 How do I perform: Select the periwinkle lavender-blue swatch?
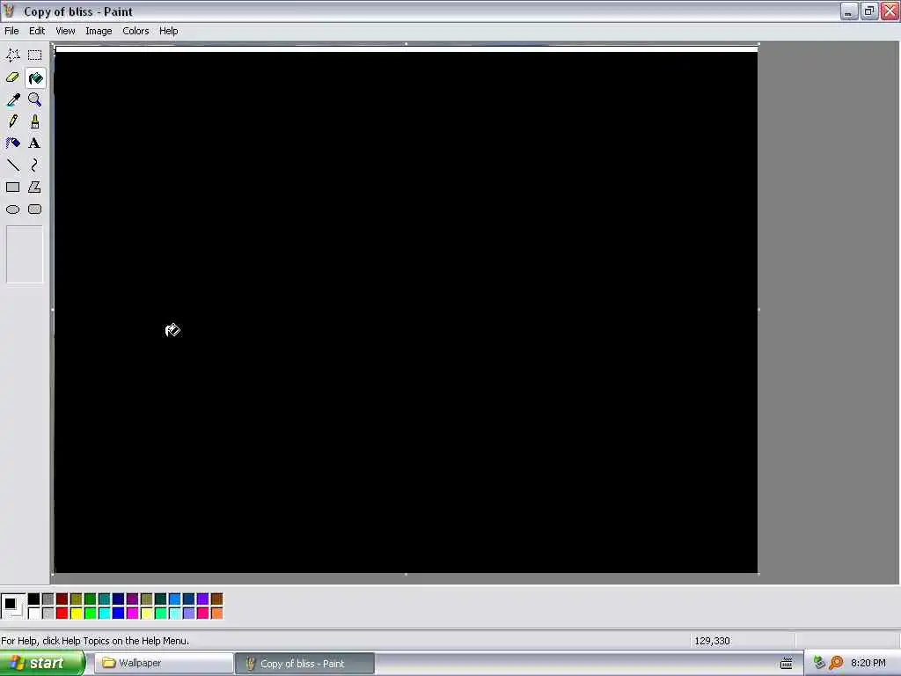(188, 614)
